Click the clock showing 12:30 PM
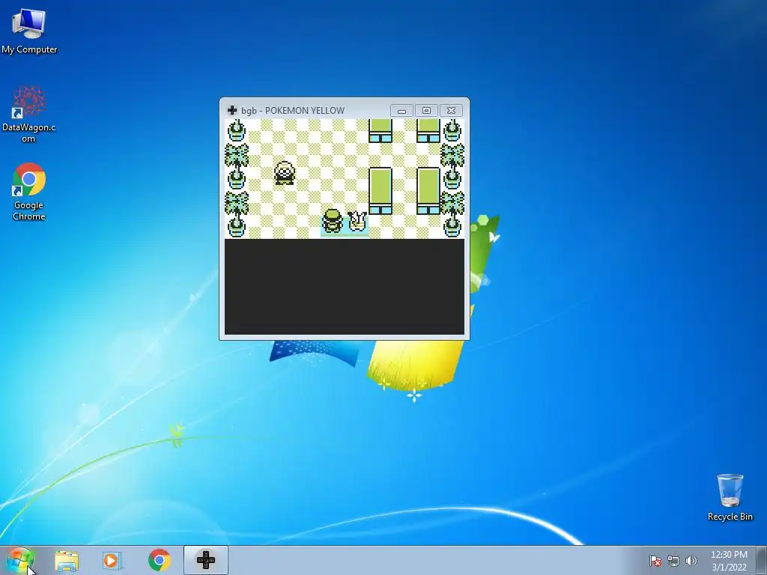Screen dimensions: 767x575 coord(729,560)
